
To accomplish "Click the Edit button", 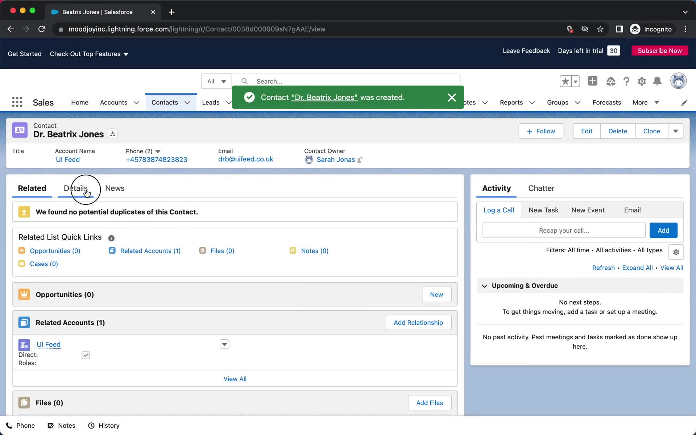I will coord(587,131).
